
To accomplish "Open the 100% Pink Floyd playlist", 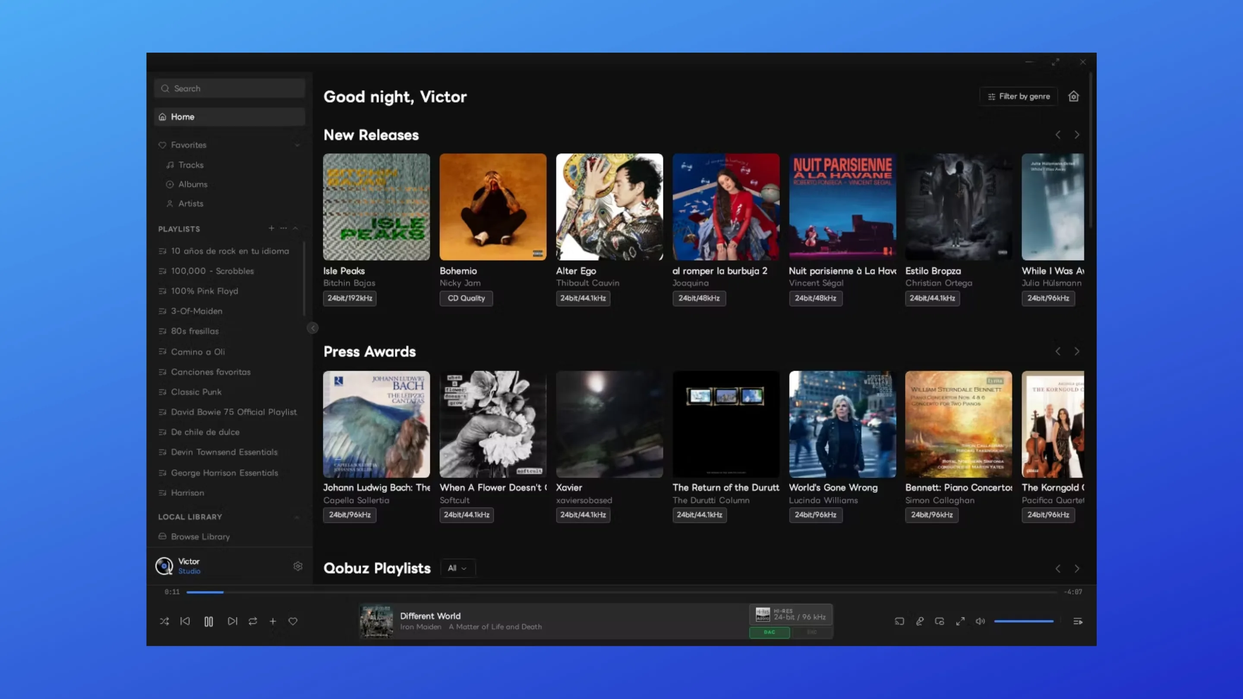I will coord(204,291).
